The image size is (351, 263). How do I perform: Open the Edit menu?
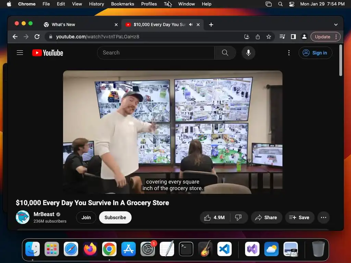tap(61, 4)
